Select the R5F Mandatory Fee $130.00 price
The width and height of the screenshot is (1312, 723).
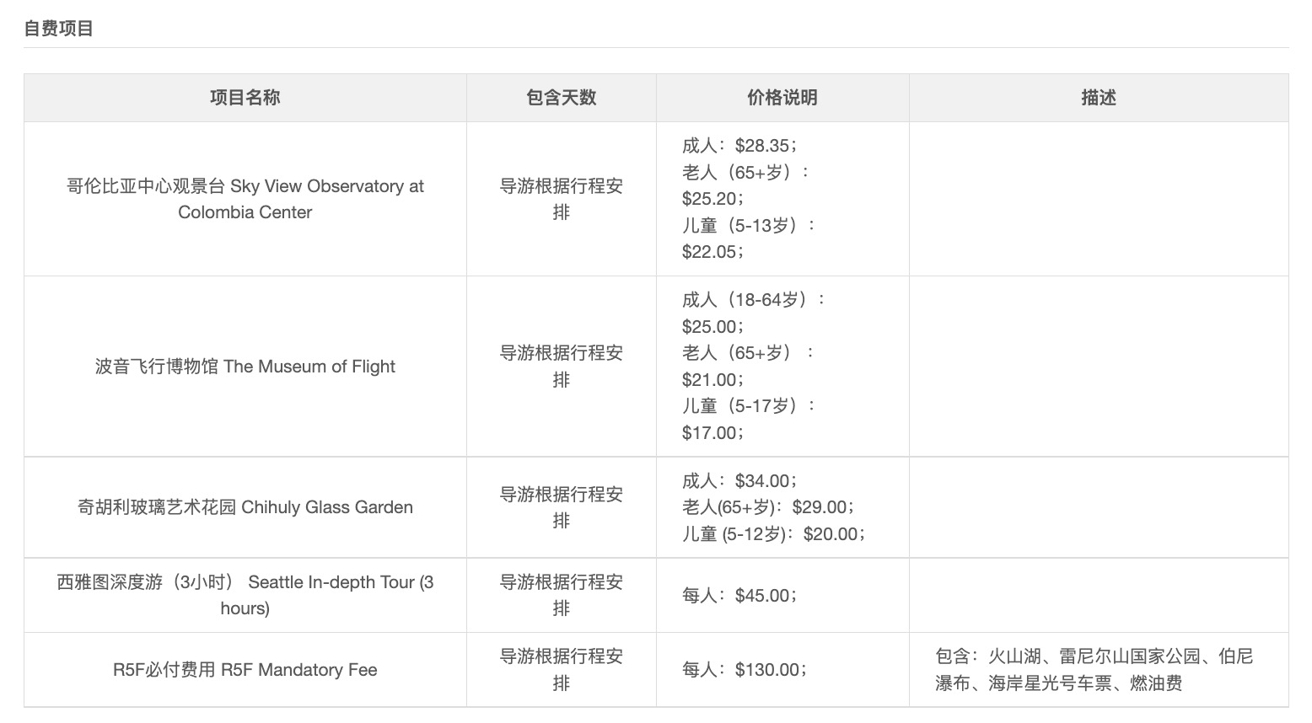point(766,670)
